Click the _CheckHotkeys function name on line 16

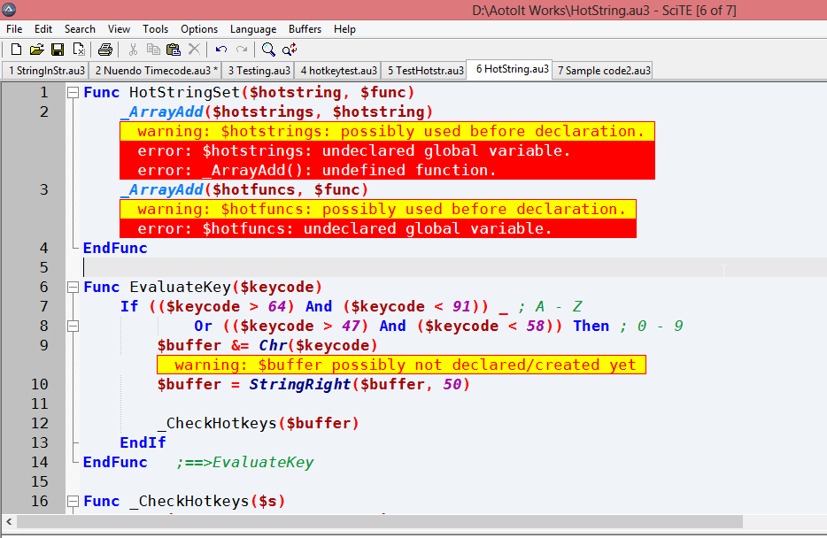pos(189,501)
